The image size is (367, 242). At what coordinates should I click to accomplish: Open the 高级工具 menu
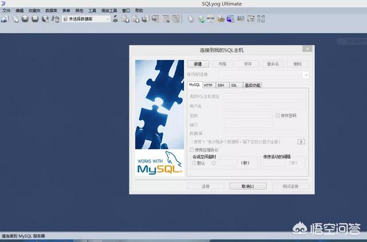tap(109, 10)
